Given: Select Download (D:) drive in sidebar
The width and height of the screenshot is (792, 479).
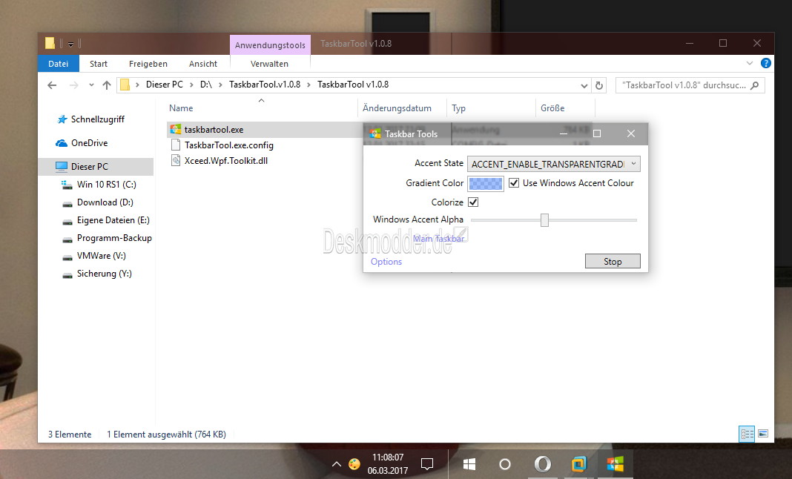Looking at the screenshot, I should point(105,202).
